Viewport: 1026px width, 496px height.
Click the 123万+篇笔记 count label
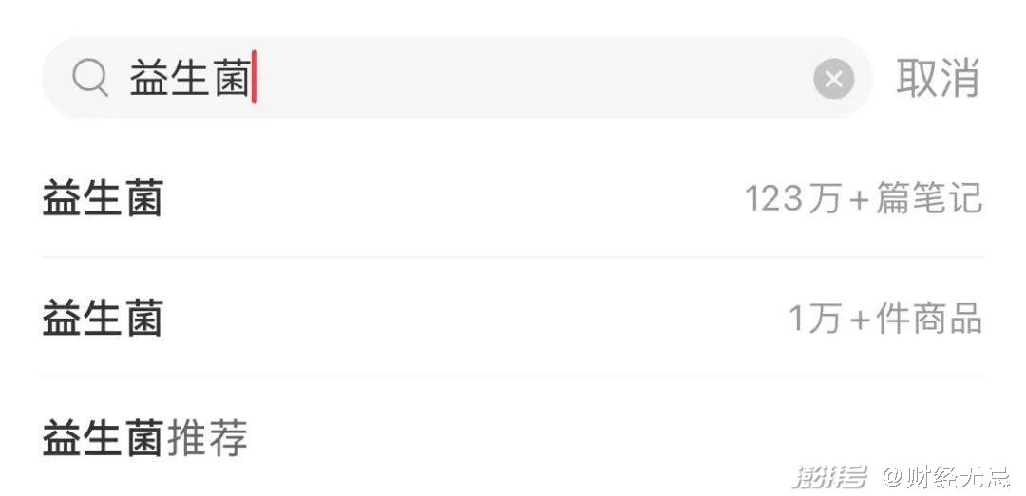point(863,199)
